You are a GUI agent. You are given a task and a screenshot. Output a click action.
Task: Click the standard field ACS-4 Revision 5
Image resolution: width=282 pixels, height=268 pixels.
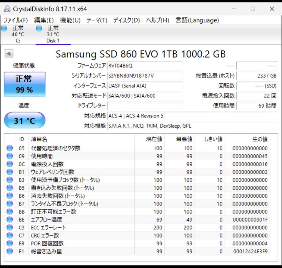[193, 116]
